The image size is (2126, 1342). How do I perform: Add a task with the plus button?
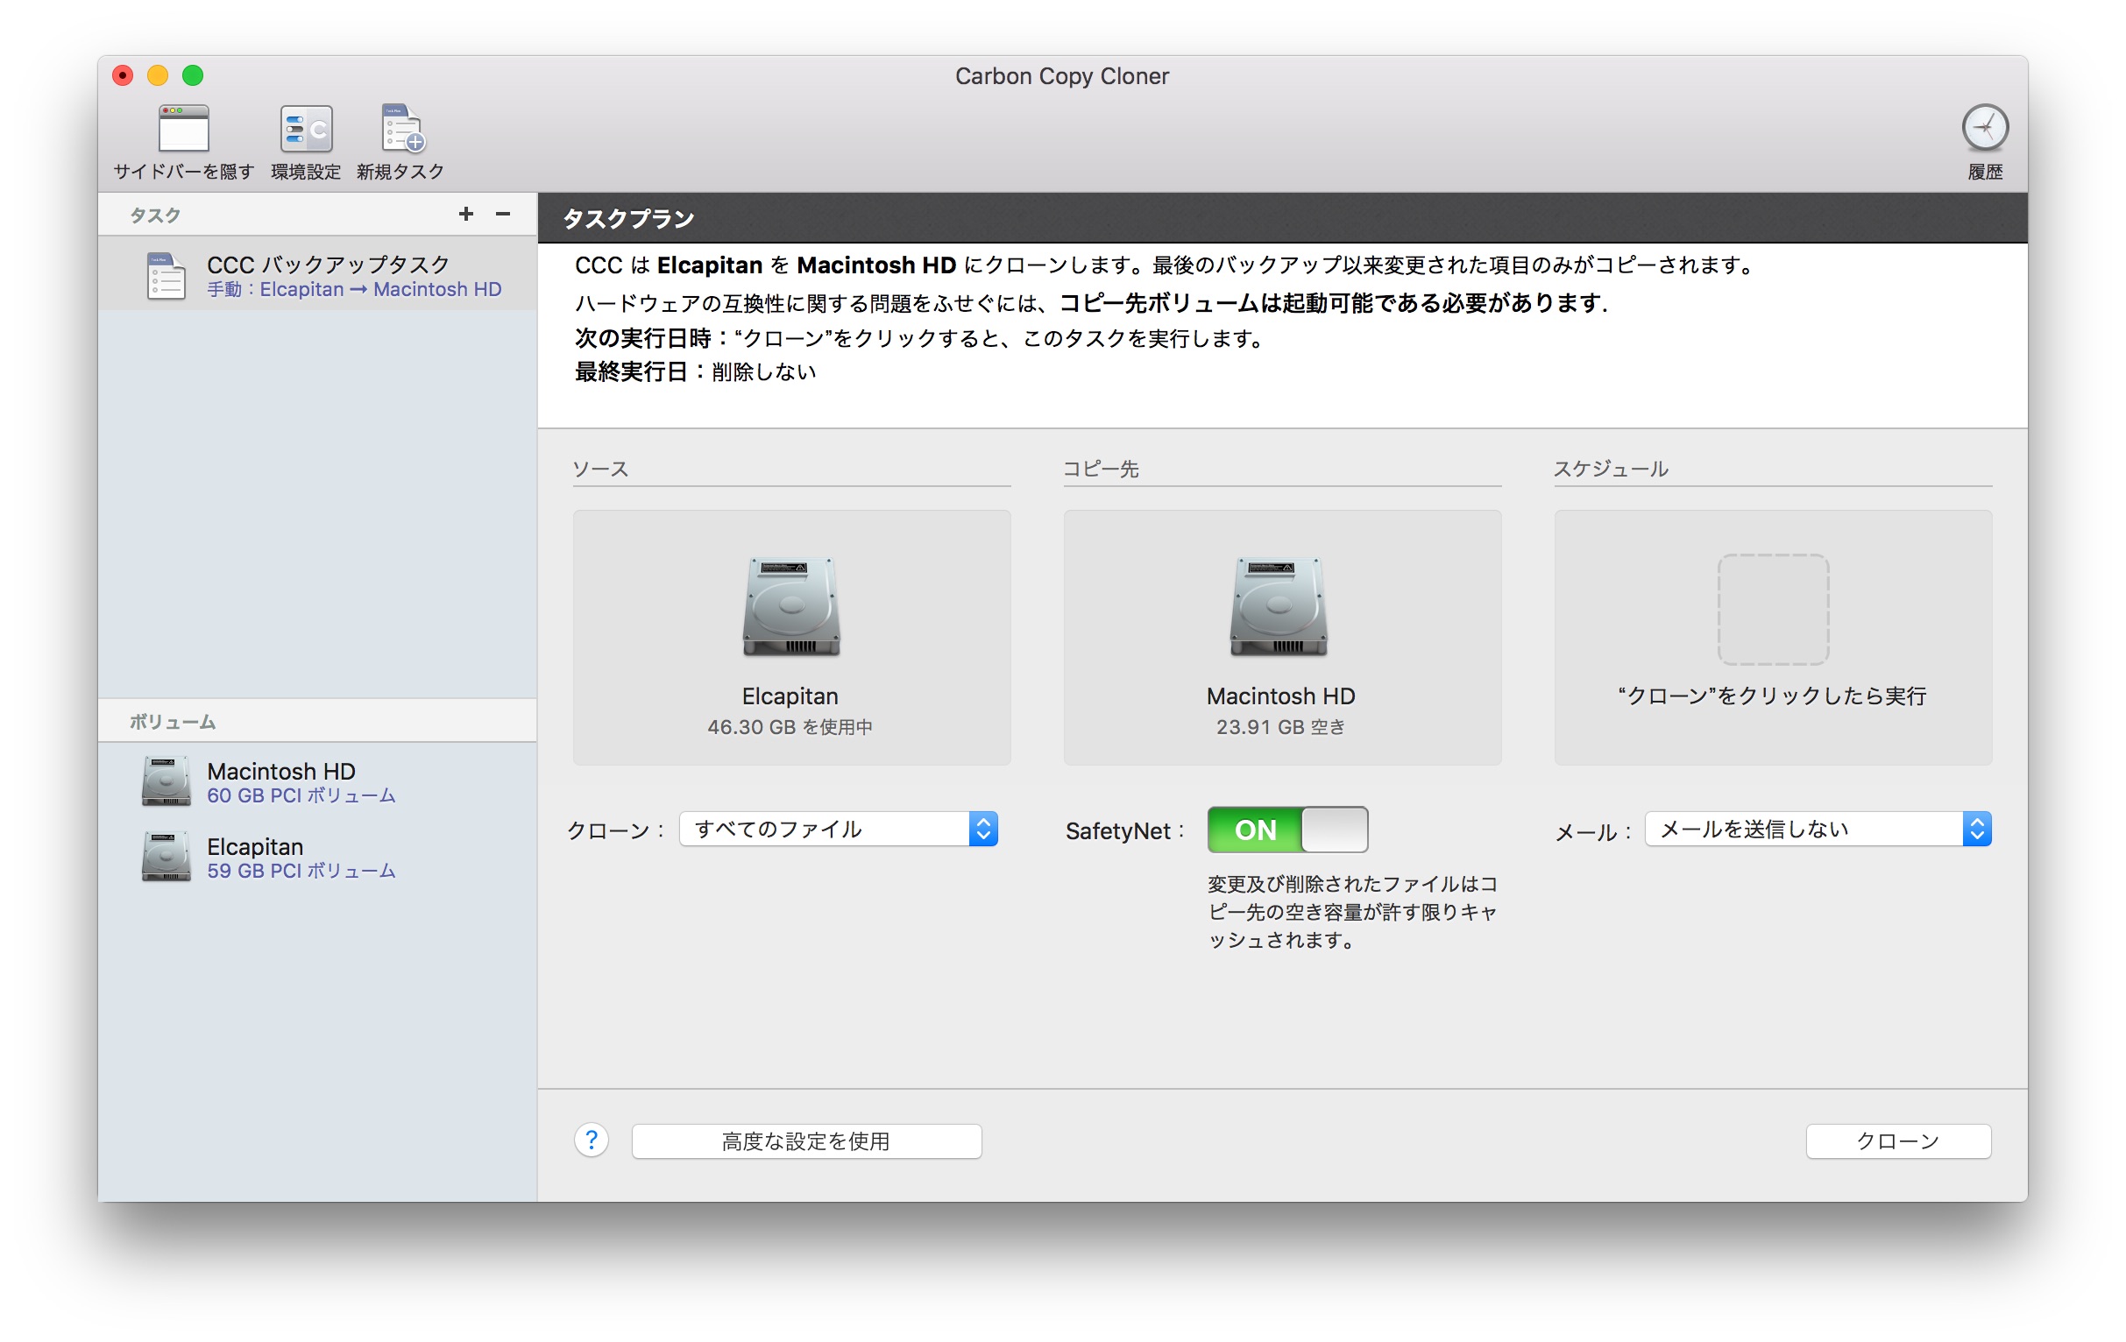[x=466, y=214]
